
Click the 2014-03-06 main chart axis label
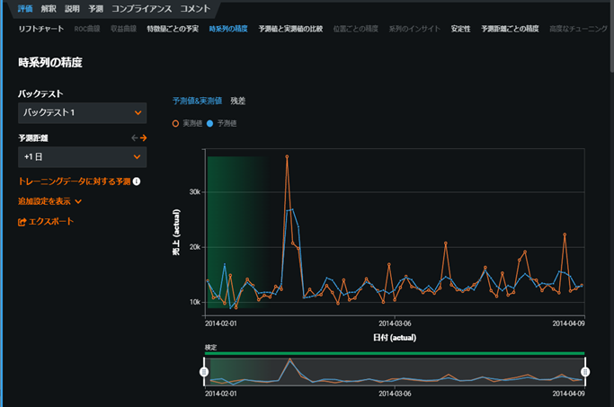click(x=395, y=323)
